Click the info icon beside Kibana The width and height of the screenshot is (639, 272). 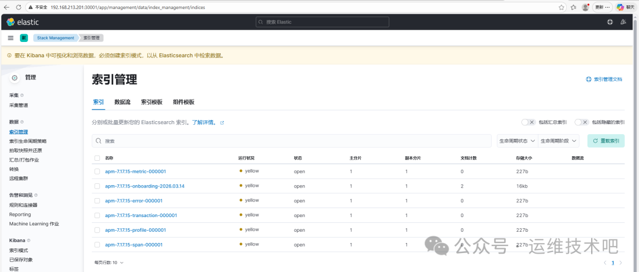click(x=28, y=240)
